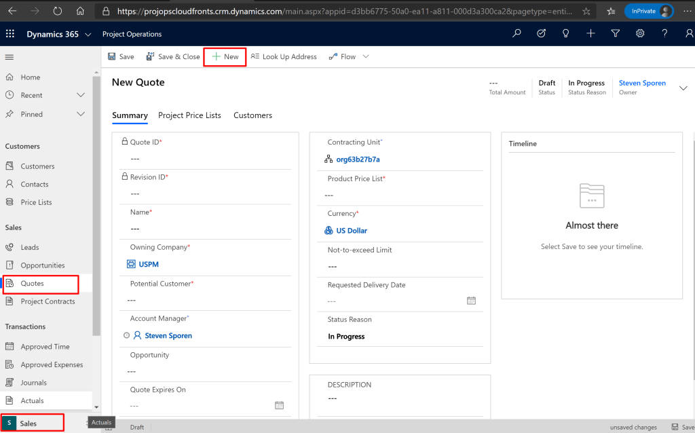The height and width of the screenshot is (433, 695).
Task: Open the lightbulb assistant icon
Action: tap(566, 34)
